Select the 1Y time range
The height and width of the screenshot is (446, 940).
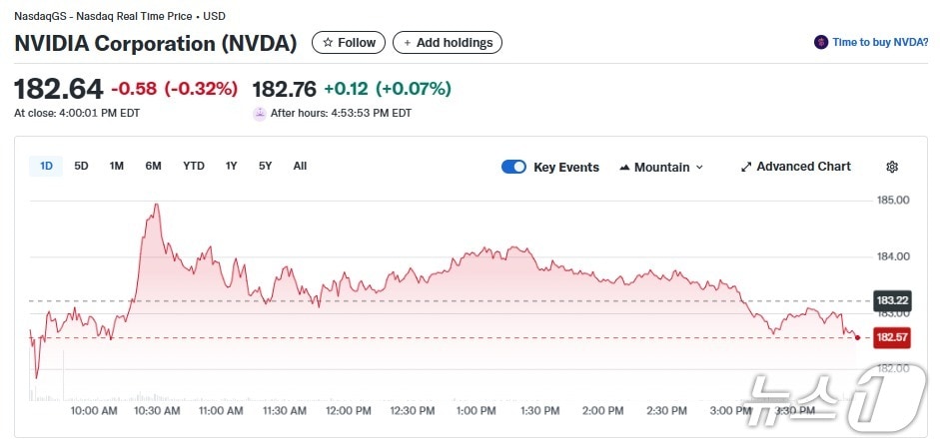click(x=231, y=166)
